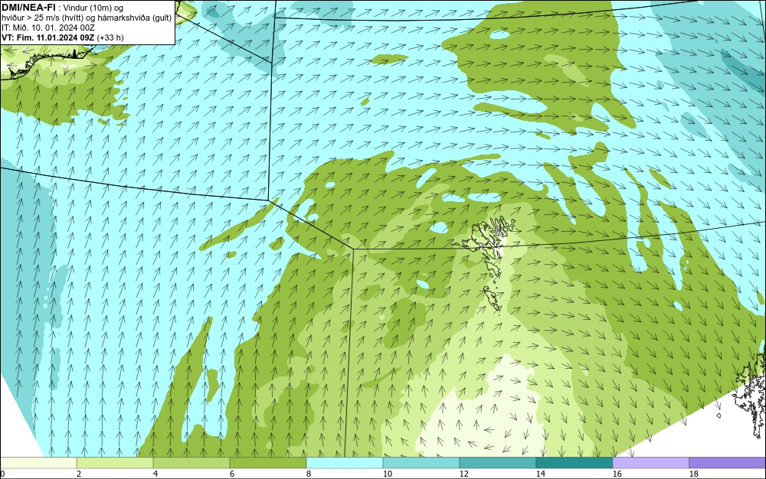Viewport: 766px width, 479px height.
Task: Click the "0" scale label
Action: [2, 474]
